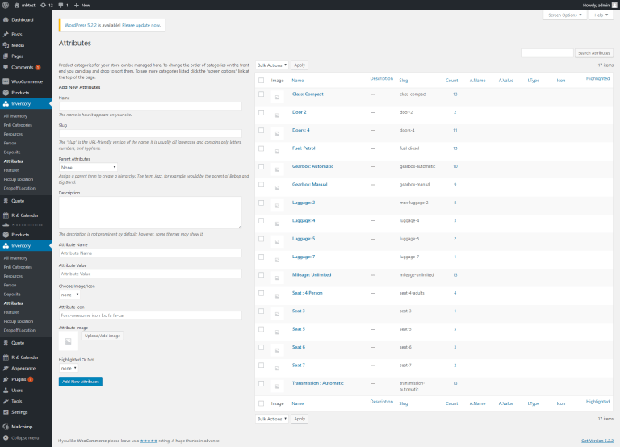This screenshot has width=620, height=447.
Task: Check the Transmission : Automatic row checkbox
Action: coord(261,383)
